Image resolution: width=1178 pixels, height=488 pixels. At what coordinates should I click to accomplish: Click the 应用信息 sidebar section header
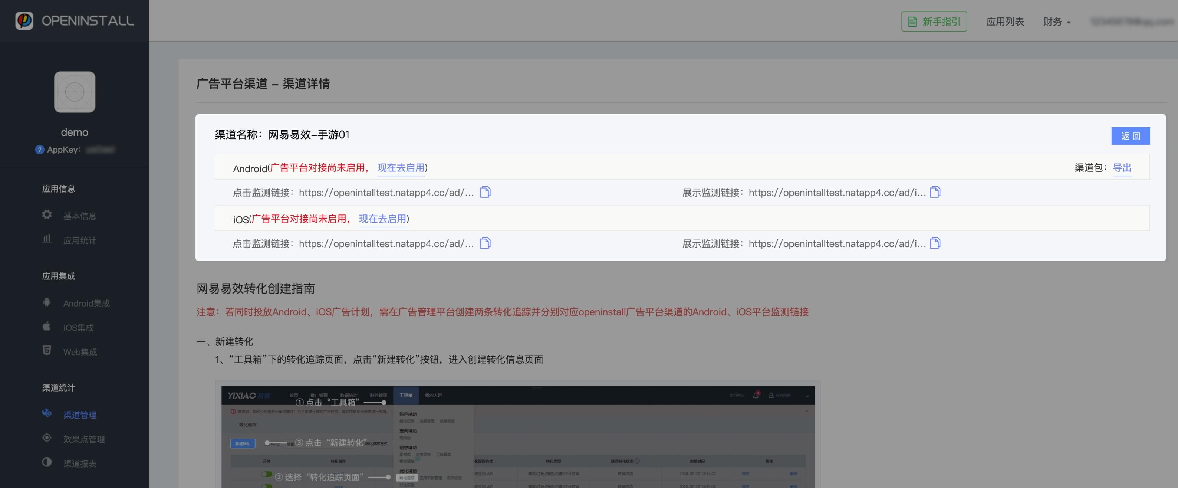(x=59, y=189)
